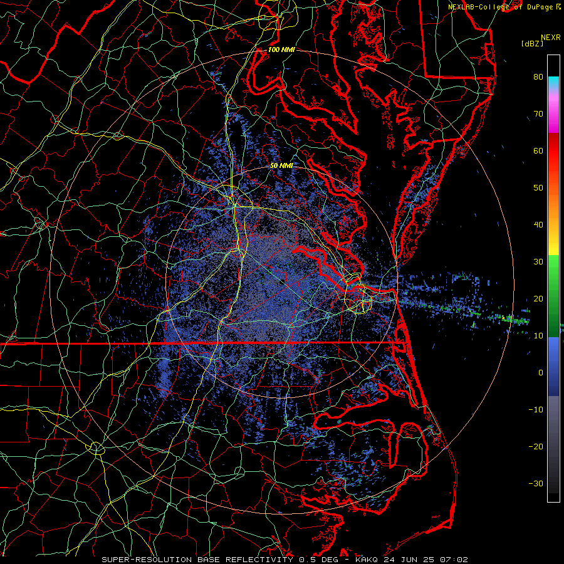Click the blue segment of the color bar
The image size is (564, 564).
tap(553, 366)
